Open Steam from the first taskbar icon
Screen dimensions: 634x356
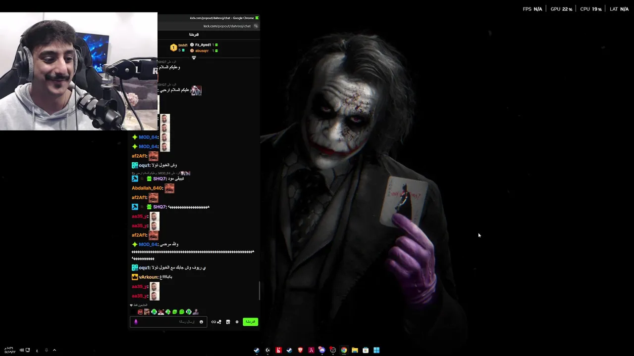point(257,350)
